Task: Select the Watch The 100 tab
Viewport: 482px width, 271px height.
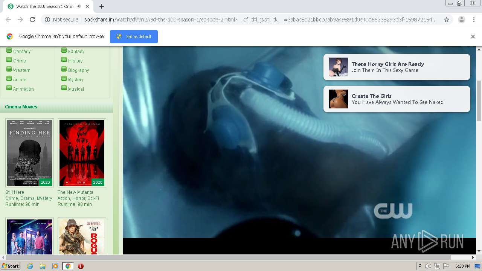Action: point(48,6)
